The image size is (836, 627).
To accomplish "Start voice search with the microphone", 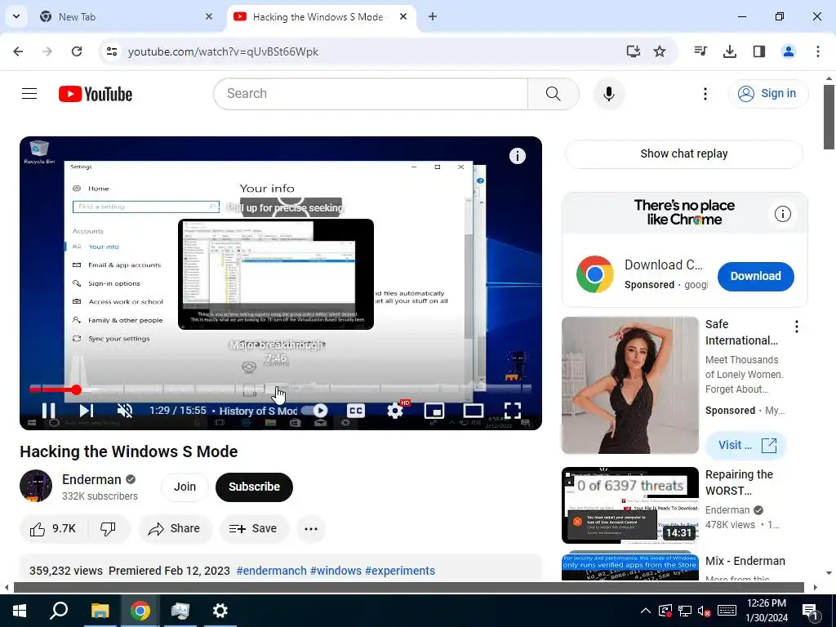I will [608, 94].
